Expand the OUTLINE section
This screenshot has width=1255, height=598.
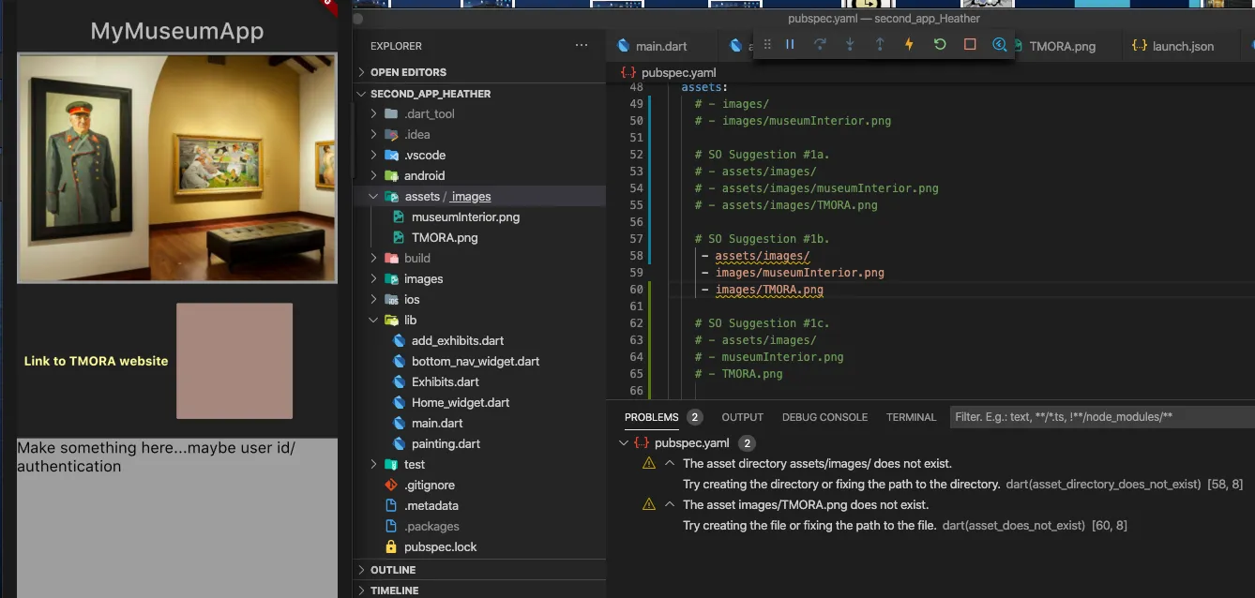(x=393, y=570)
